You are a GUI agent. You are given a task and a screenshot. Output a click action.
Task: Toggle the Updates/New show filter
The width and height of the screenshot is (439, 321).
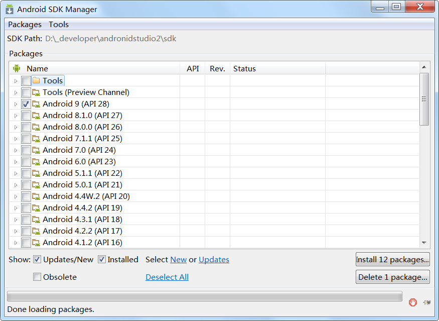37,259
